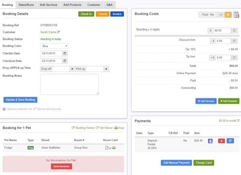Edit the Boarding price field
The width and height of the screenshot is (241, 175).
(x=222, y=31)
